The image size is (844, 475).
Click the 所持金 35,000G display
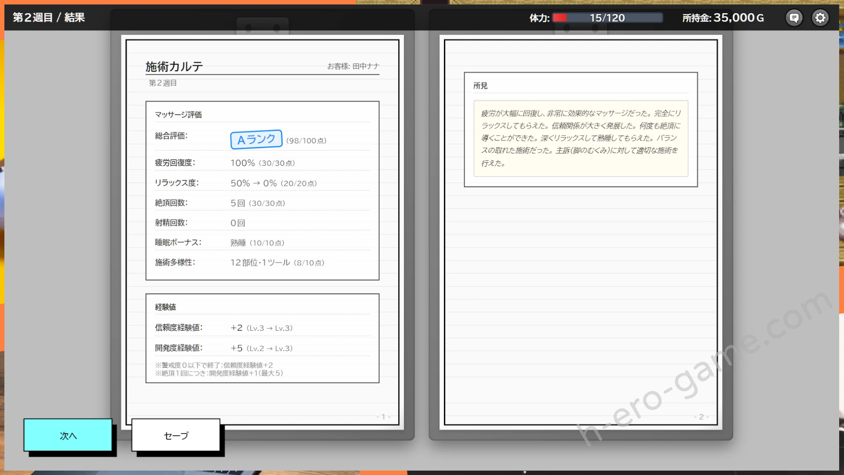pyautogui.click(x=723, y=18)
